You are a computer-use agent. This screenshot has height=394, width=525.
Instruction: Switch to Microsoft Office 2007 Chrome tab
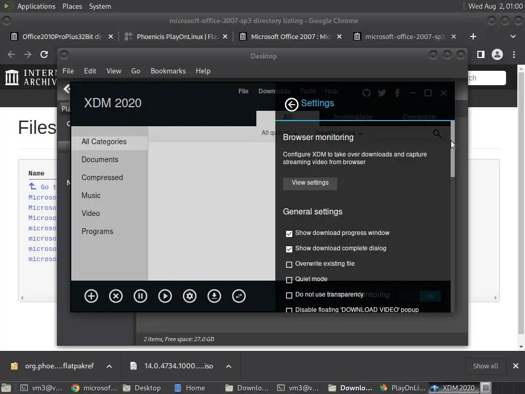(291, 36)
